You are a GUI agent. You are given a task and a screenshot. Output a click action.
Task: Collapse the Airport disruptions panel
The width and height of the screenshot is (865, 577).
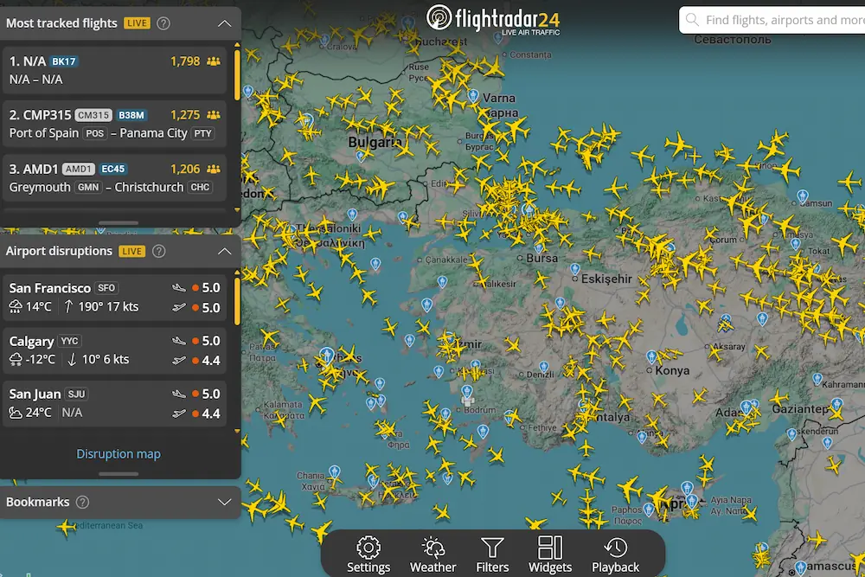tap(224, 251)
